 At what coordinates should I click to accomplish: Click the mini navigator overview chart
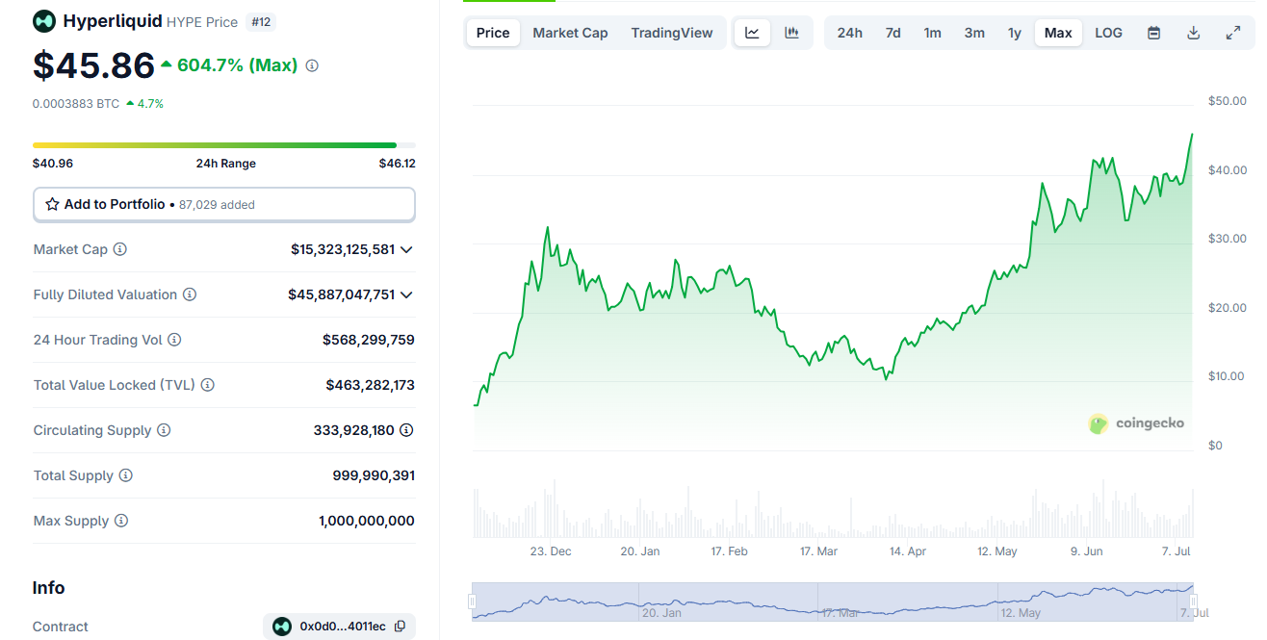coord(833,602)
